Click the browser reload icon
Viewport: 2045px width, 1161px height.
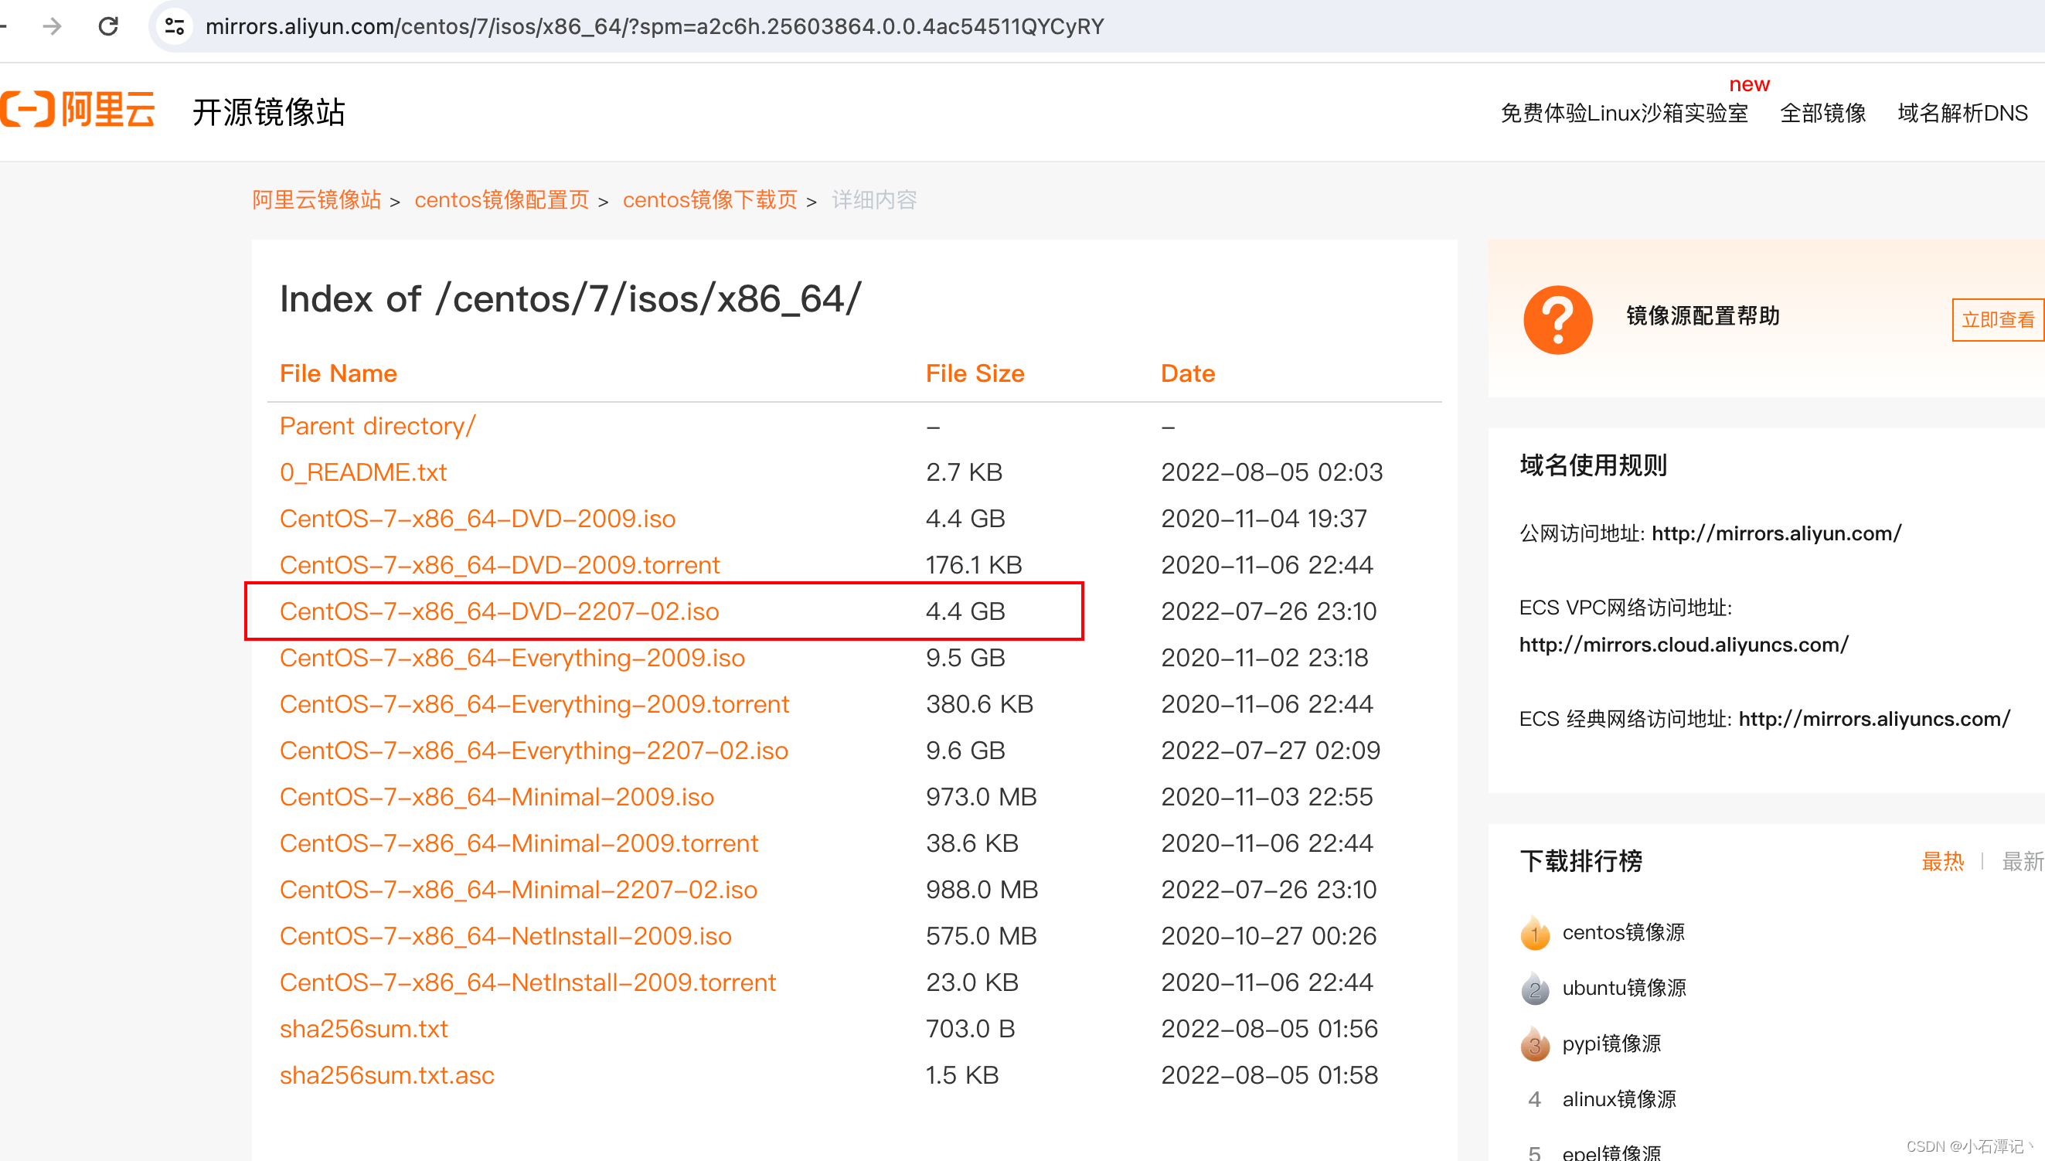point(108,26)
